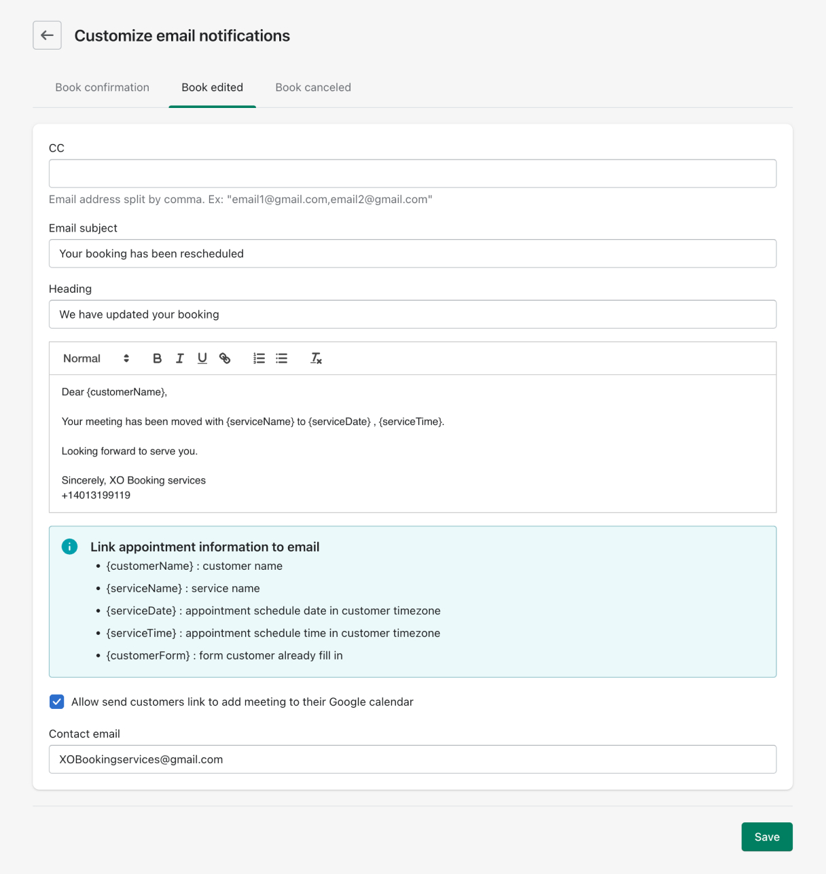The image size is (826, 874).
Task: Click the back arrow button
Action: pyautogui.click(x=47, y=35)
